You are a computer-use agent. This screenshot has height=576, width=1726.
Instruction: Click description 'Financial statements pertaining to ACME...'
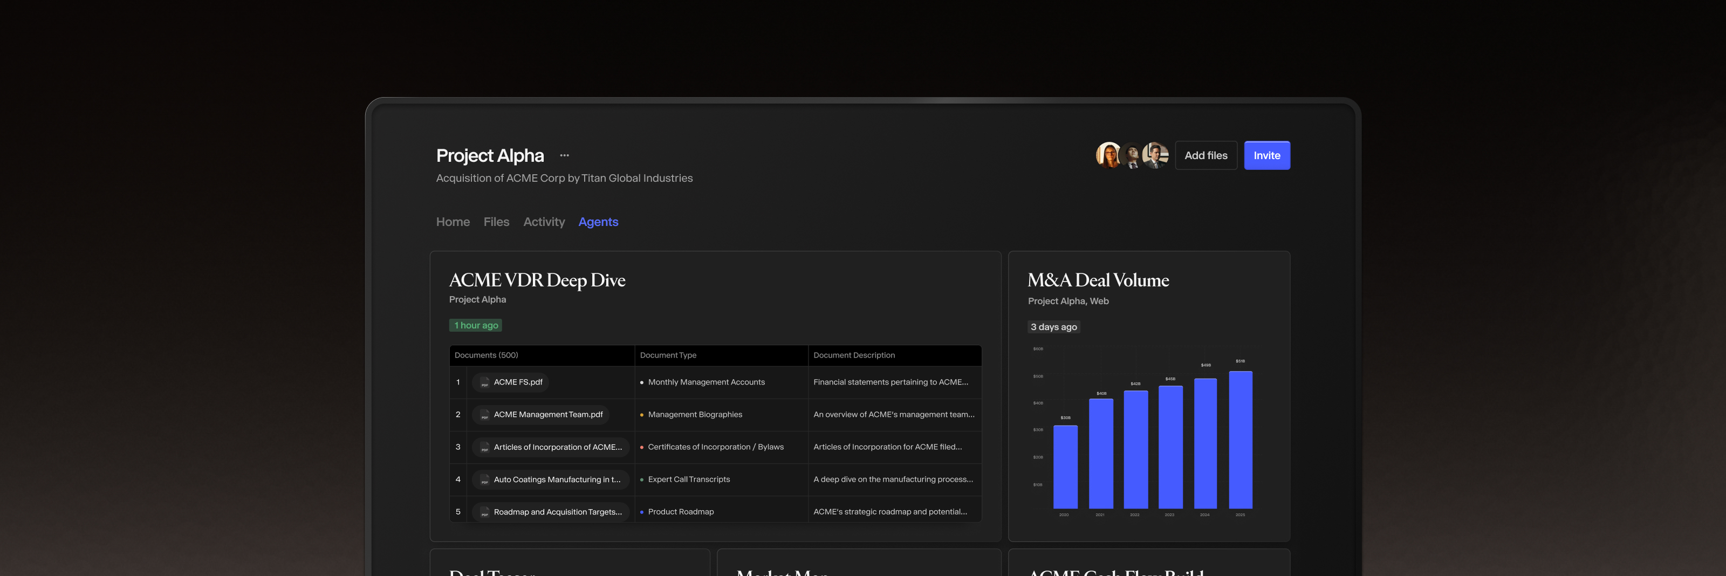891,382
